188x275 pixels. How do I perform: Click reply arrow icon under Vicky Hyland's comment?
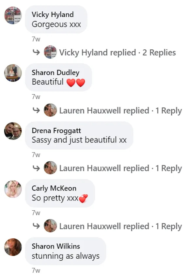point(36,52)
